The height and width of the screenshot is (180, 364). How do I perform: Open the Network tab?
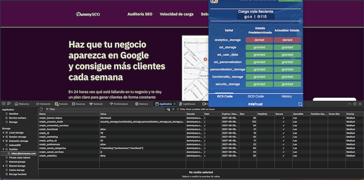click(96, 104)
